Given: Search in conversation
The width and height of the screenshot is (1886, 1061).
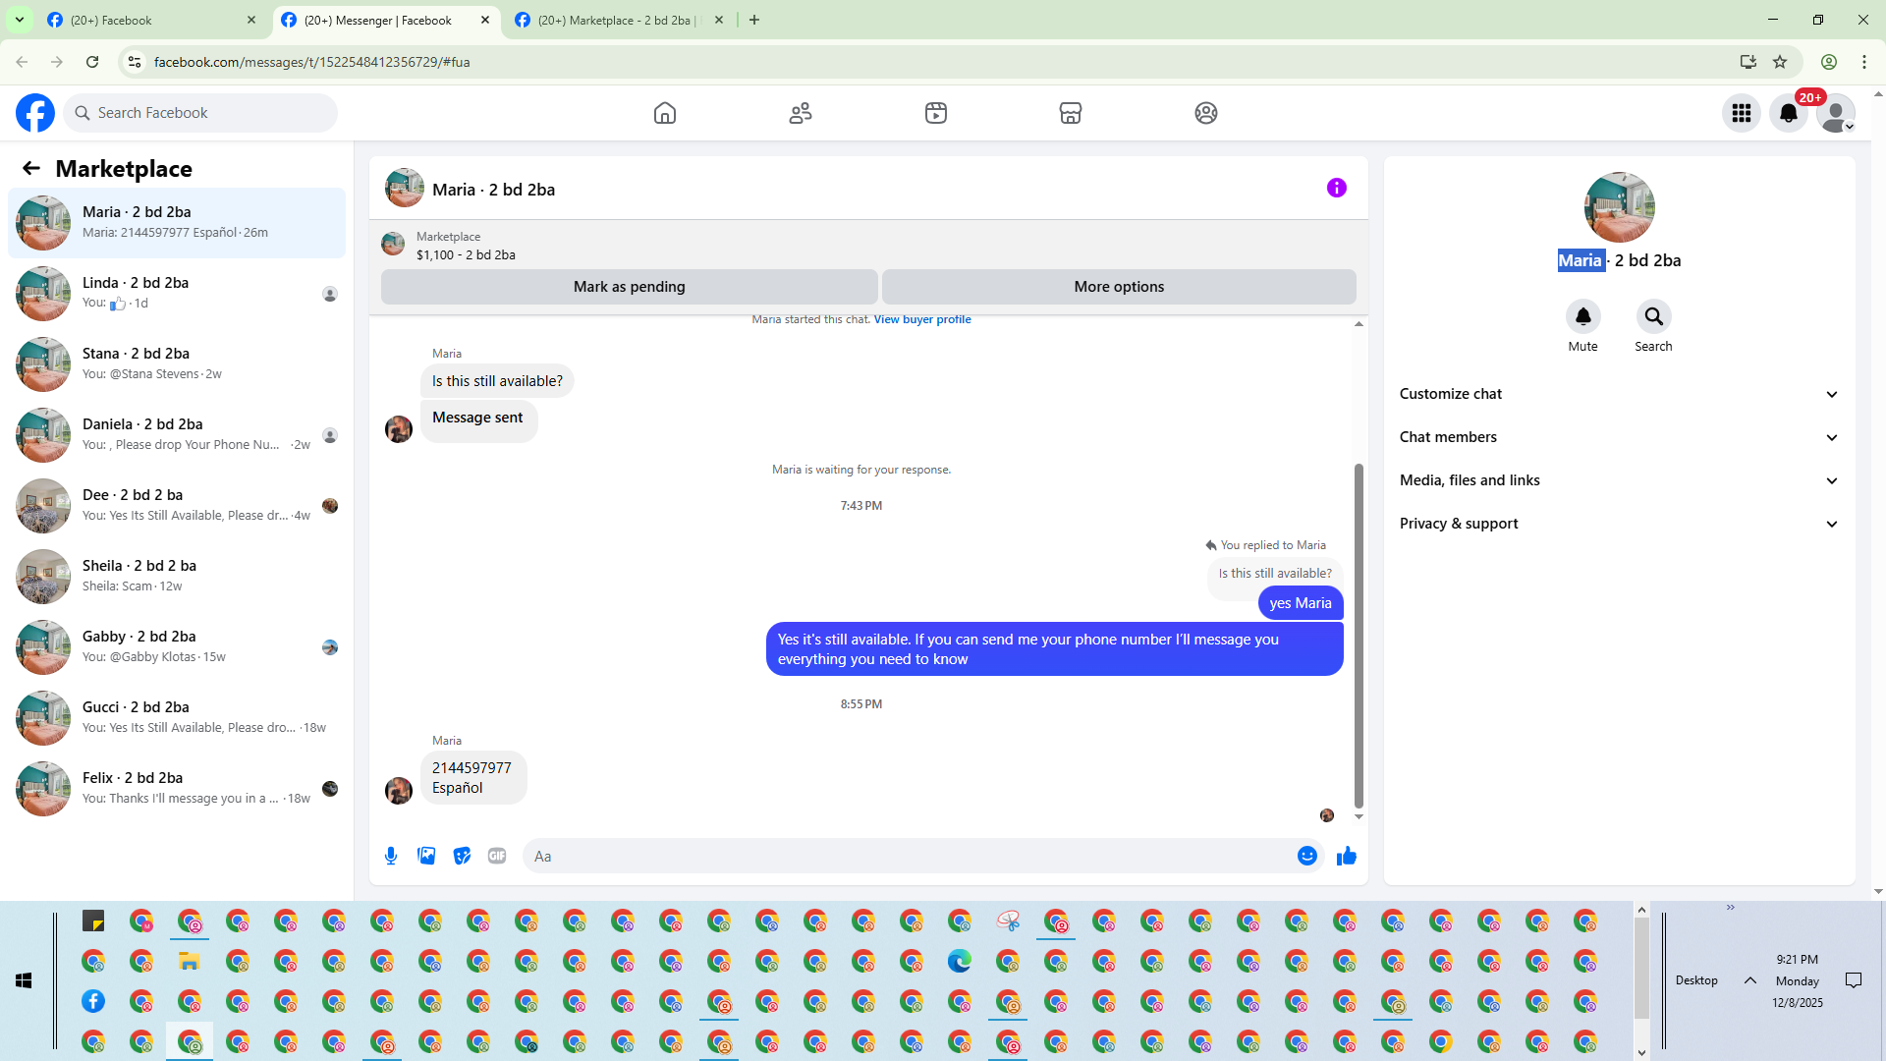Looking at the screenshot, I should pyautogui.click(x=1654, y=316).
